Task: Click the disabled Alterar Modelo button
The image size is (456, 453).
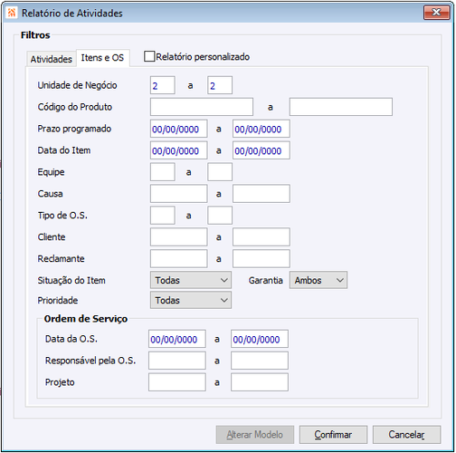Action: [x=255, y=435]
